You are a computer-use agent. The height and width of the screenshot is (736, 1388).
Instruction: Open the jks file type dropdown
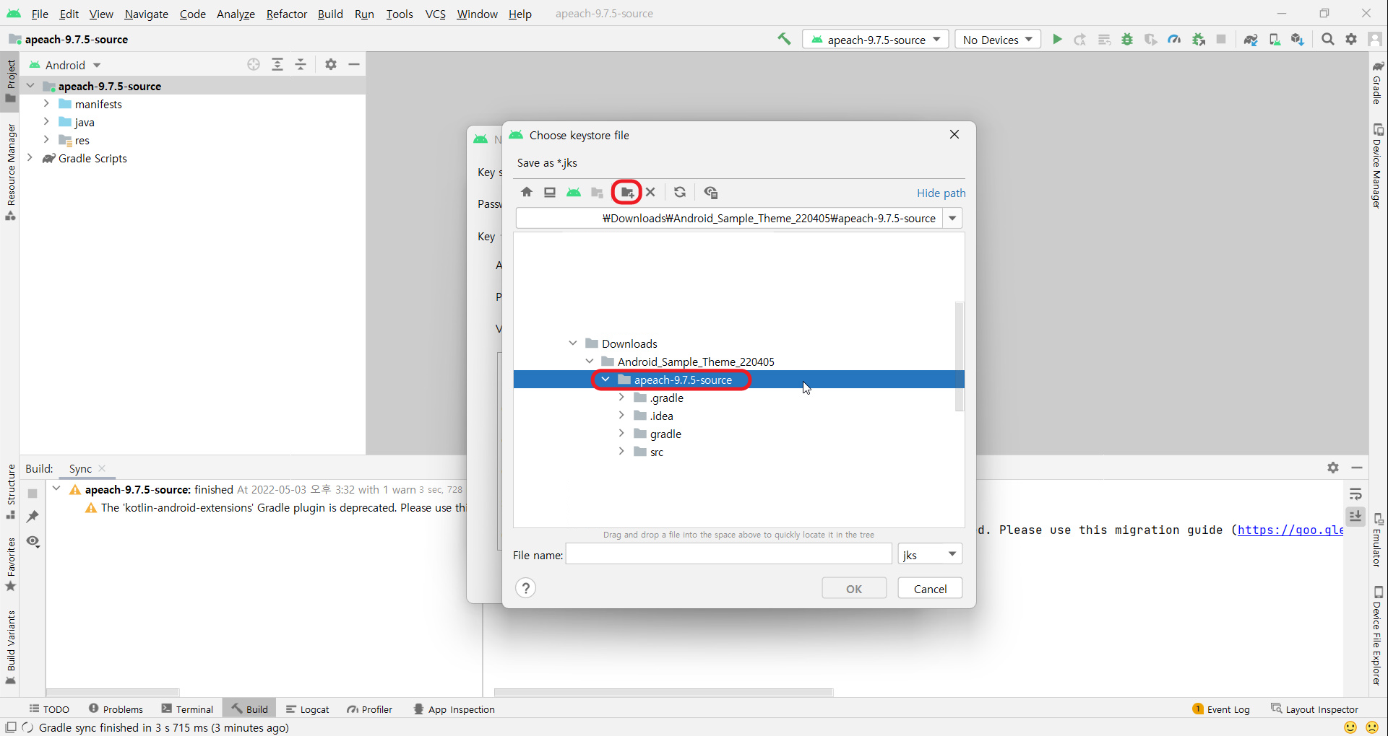[930, 554]
